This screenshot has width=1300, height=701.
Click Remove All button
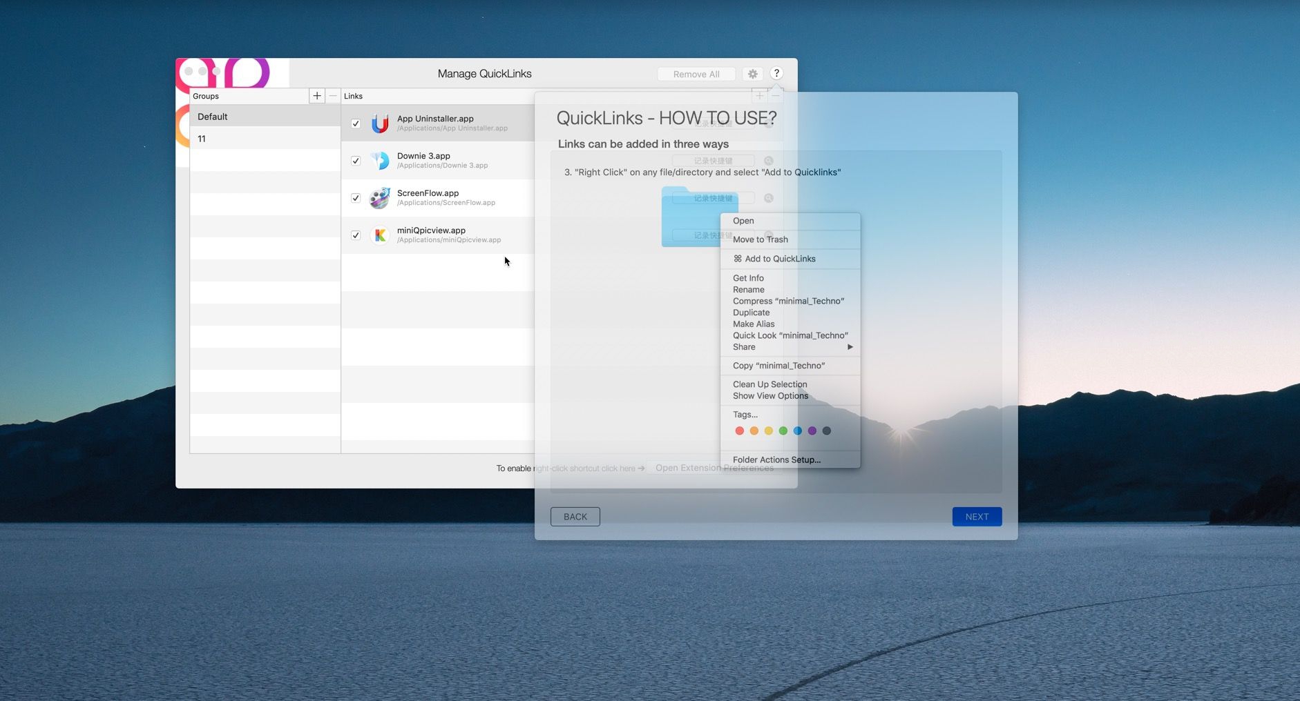point(696,74)
